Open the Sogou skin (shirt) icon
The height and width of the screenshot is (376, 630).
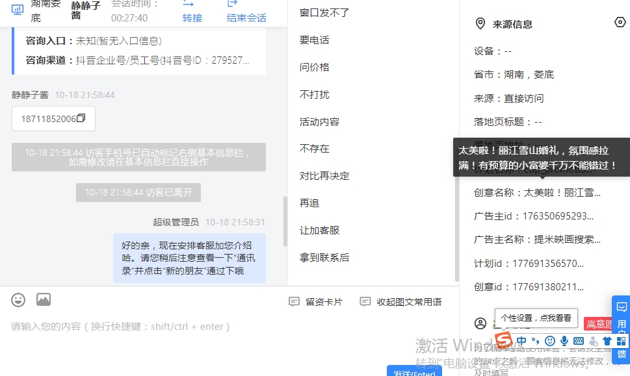click(x=607, y=341)
